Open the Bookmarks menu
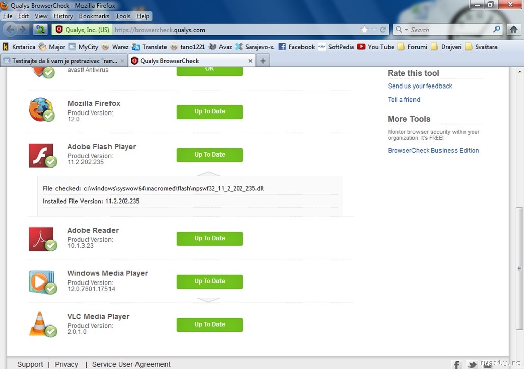This screenshot has width=524, height=369. click(94, 16)
